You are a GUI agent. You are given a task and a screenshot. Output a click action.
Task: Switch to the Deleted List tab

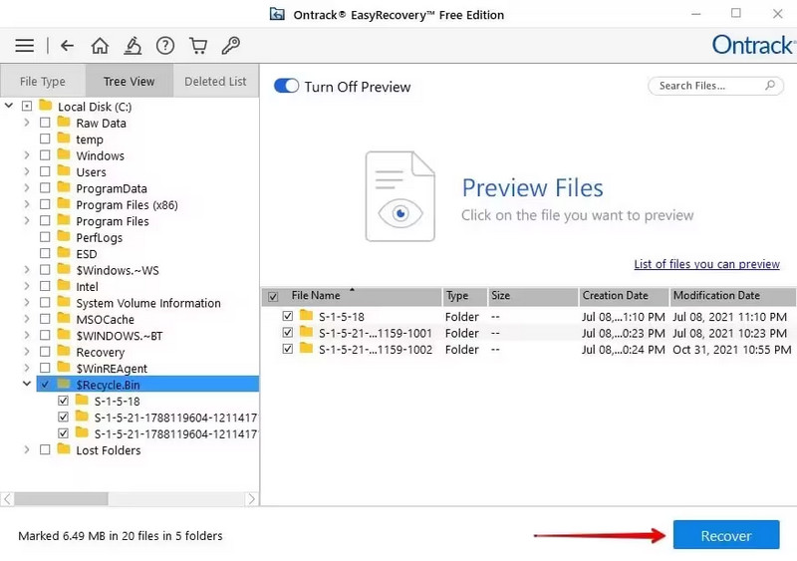[x=215, y=81]
